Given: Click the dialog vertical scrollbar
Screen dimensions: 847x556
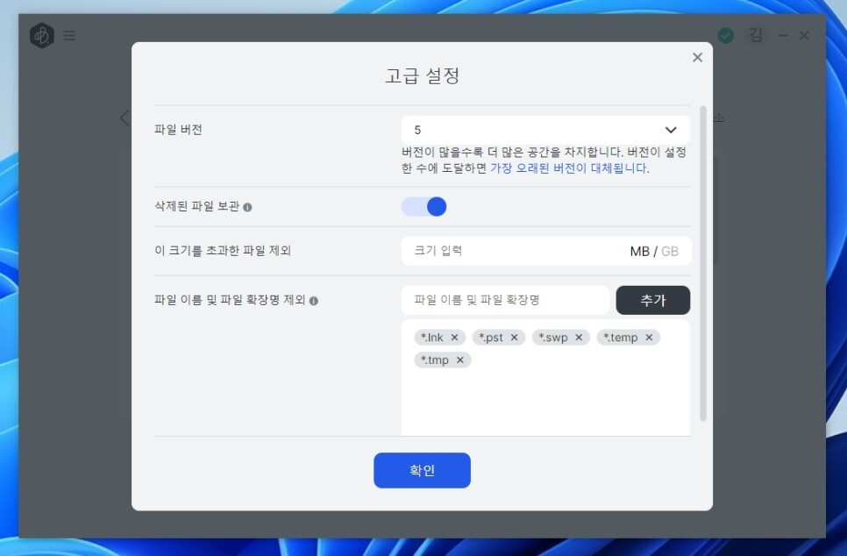Looking at the screenshot, I should [703, 263].
